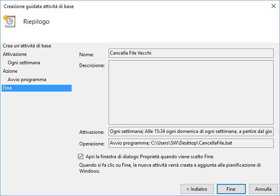Click inside the empty Descrizione text area

(191, 92)
